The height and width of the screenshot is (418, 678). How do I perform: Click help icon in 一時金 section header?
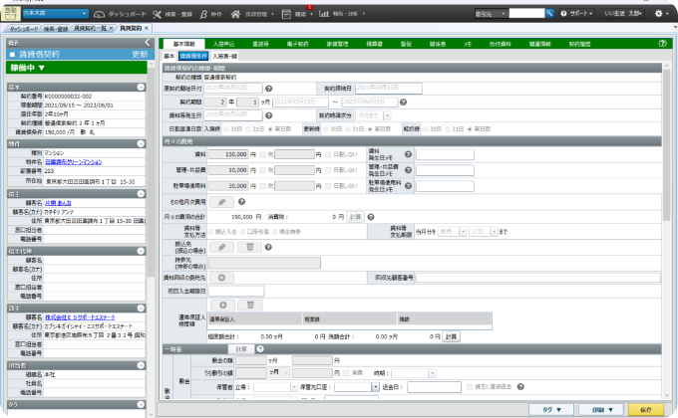(x=260, y=349)
